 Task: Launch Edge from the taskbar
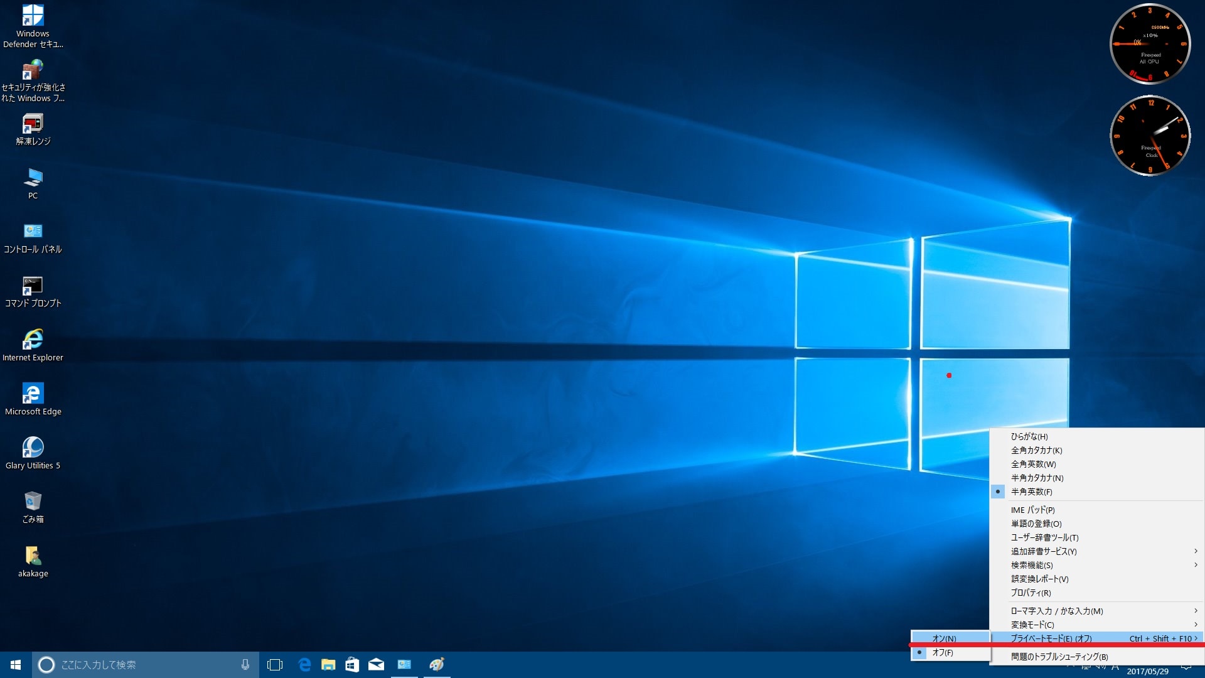[x=304, y=665]
